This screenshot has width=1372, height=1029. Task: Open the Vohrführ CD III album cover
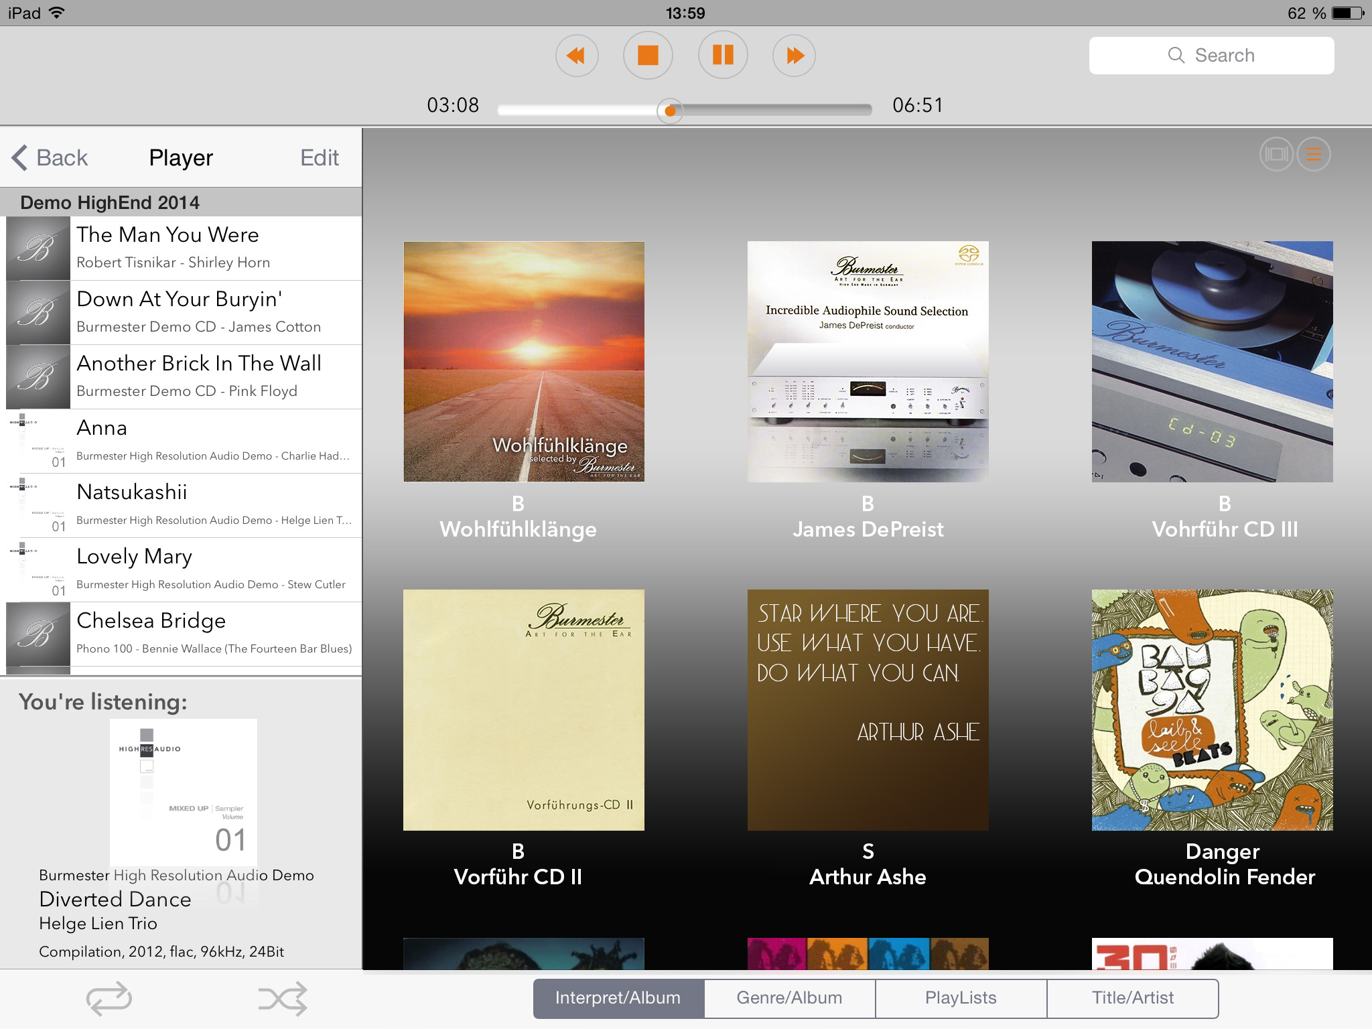[1213, 362]
